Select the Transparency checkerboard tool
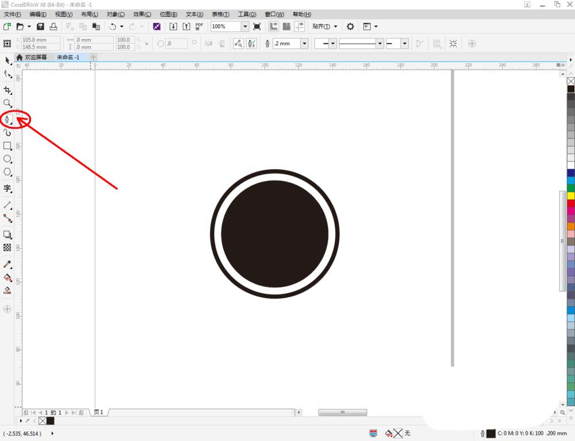This screenshot has width=575, height=441. [7, 247]
